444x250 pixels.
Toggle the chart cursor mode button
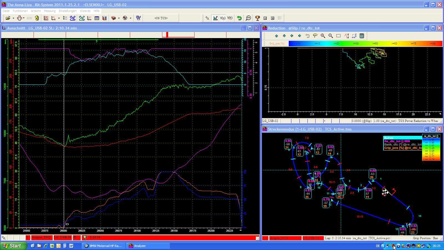click(x=215, y=18)
